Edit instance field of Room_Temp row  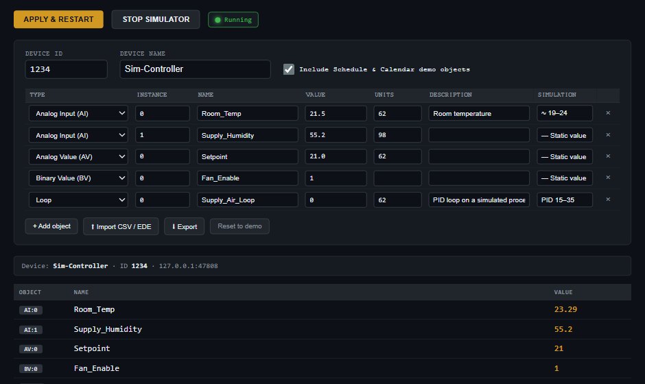[163, 113]
